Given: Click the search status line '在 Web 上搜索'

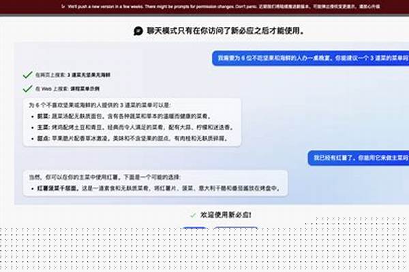Looking at the screenshot, I should pos(67,89).
